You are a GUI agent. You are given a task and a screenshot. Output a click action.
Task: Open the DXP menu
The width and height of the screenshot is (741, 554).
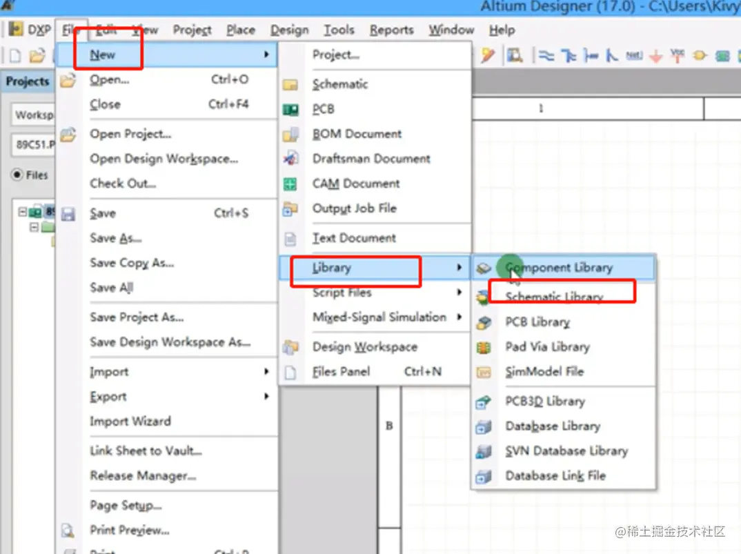(30, 30)
